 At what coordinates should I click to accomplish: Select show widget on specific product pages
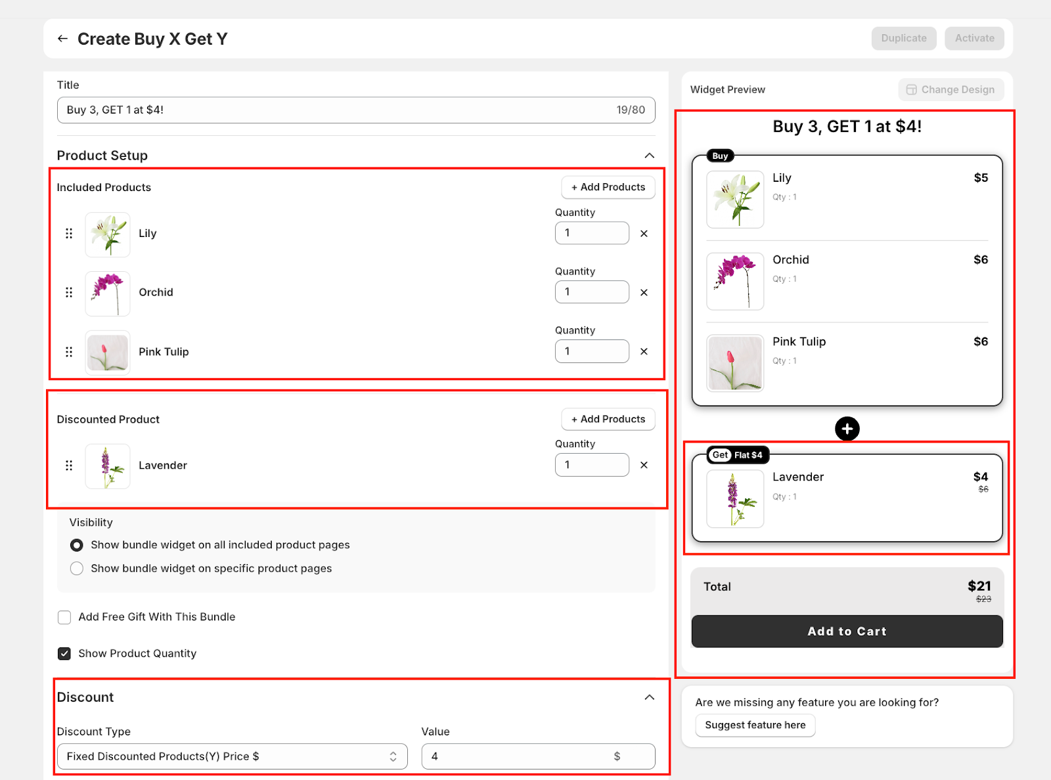click(x=77, y=569)
